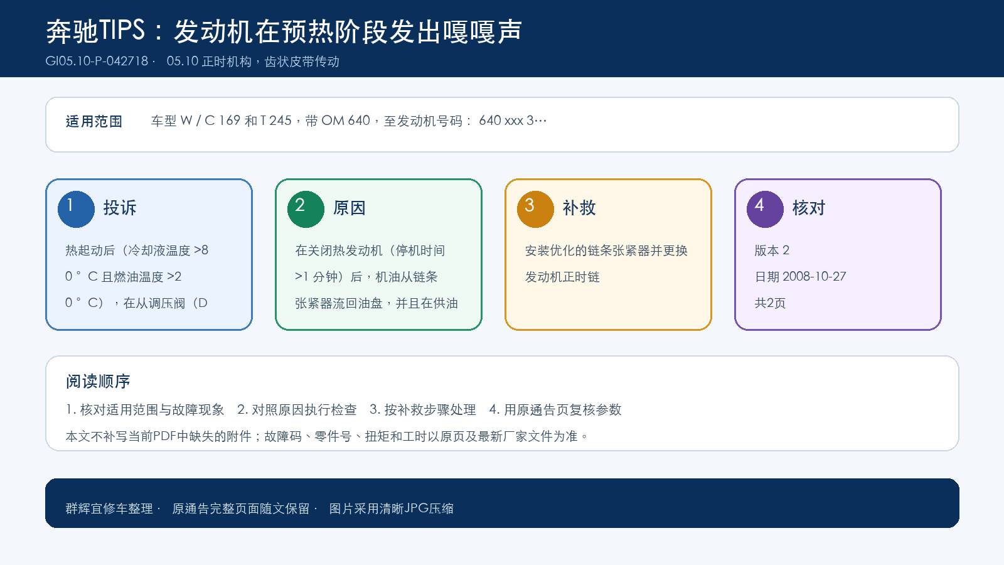The height and width of the screenshot is (565, 1004).
Task: Select the 补救 card heading
Action: point(579,208)
